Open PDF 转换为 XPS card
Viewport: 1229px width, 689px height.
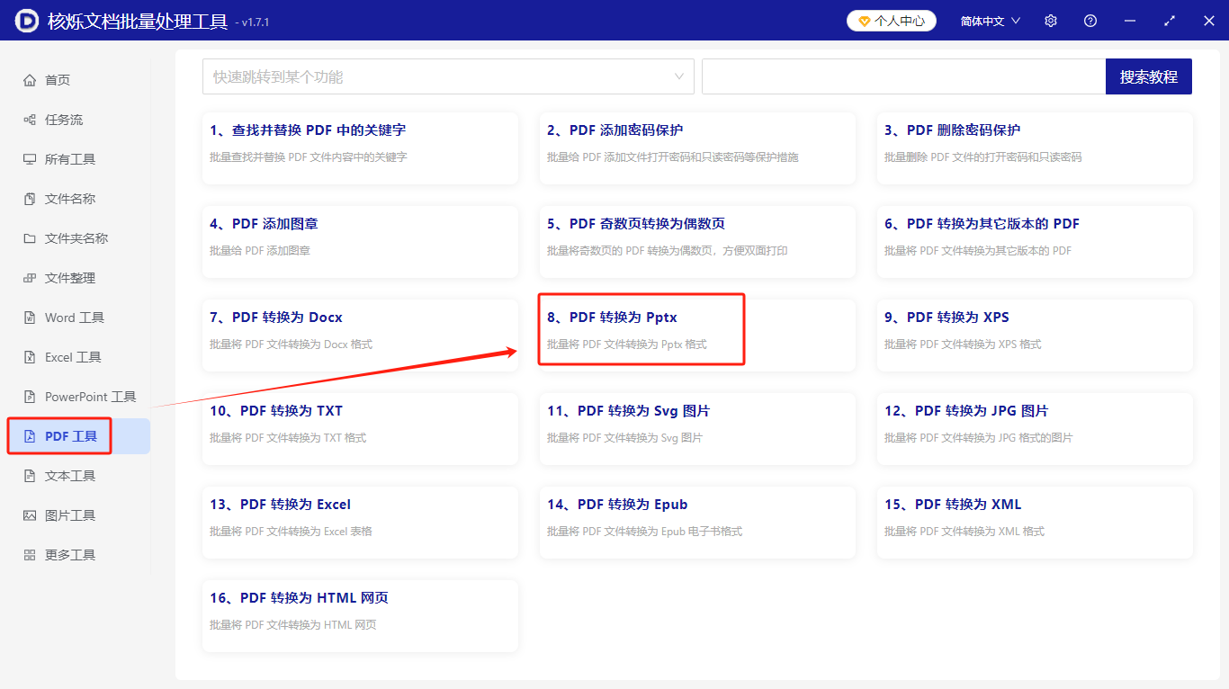[1035, 336]
